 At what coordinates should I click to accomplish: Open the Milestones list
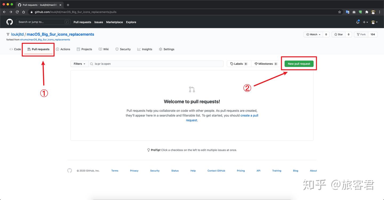tap(266, 64)
